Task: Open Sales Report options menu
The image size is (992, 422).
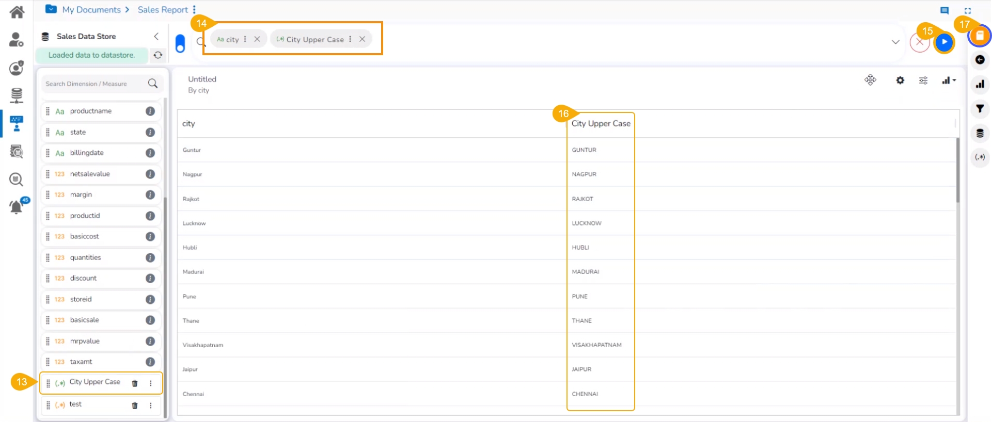Action: click(194, 10)
